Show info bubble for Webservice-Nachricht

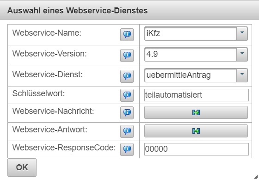tap(127, 113)
